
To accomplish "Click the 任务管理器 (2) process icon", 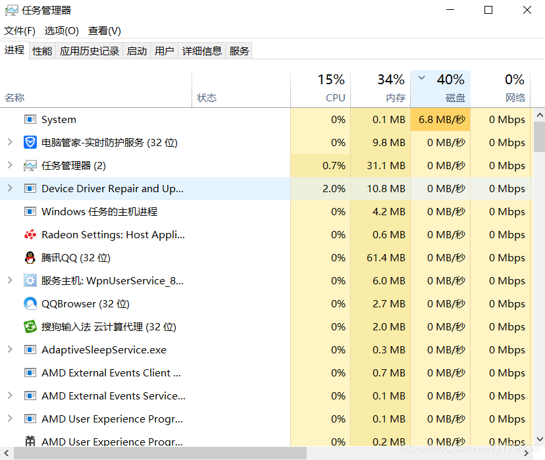I will click(30, 166).
